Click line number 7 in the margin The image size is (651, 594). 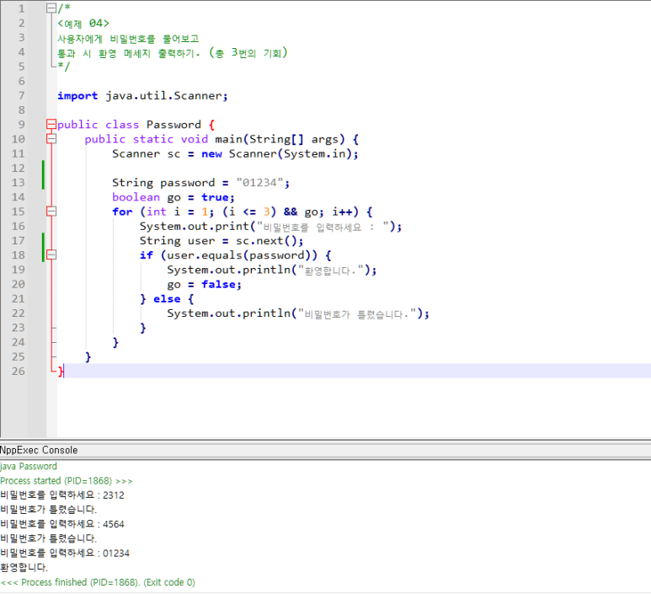tap(22, 95)
